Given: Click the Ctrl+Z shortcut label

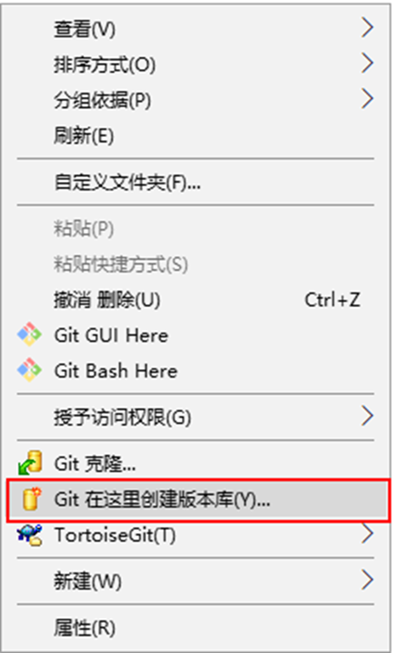Looking at the screenshot, I should [332, 299].
